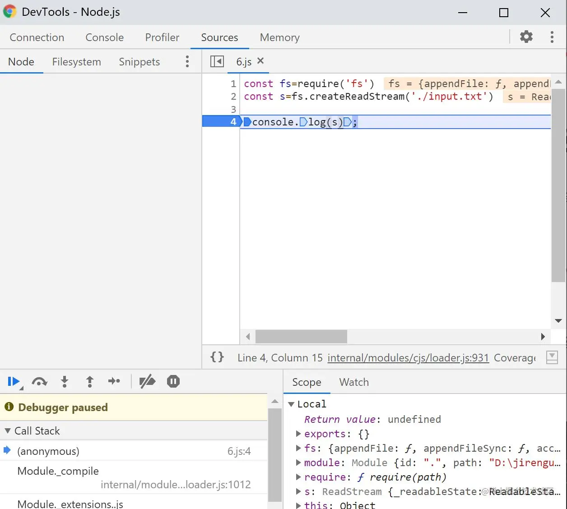The width and height of the screenshot is (567, 509).
Task: Click line number 2 in gutter
Action: click(233, 96)
